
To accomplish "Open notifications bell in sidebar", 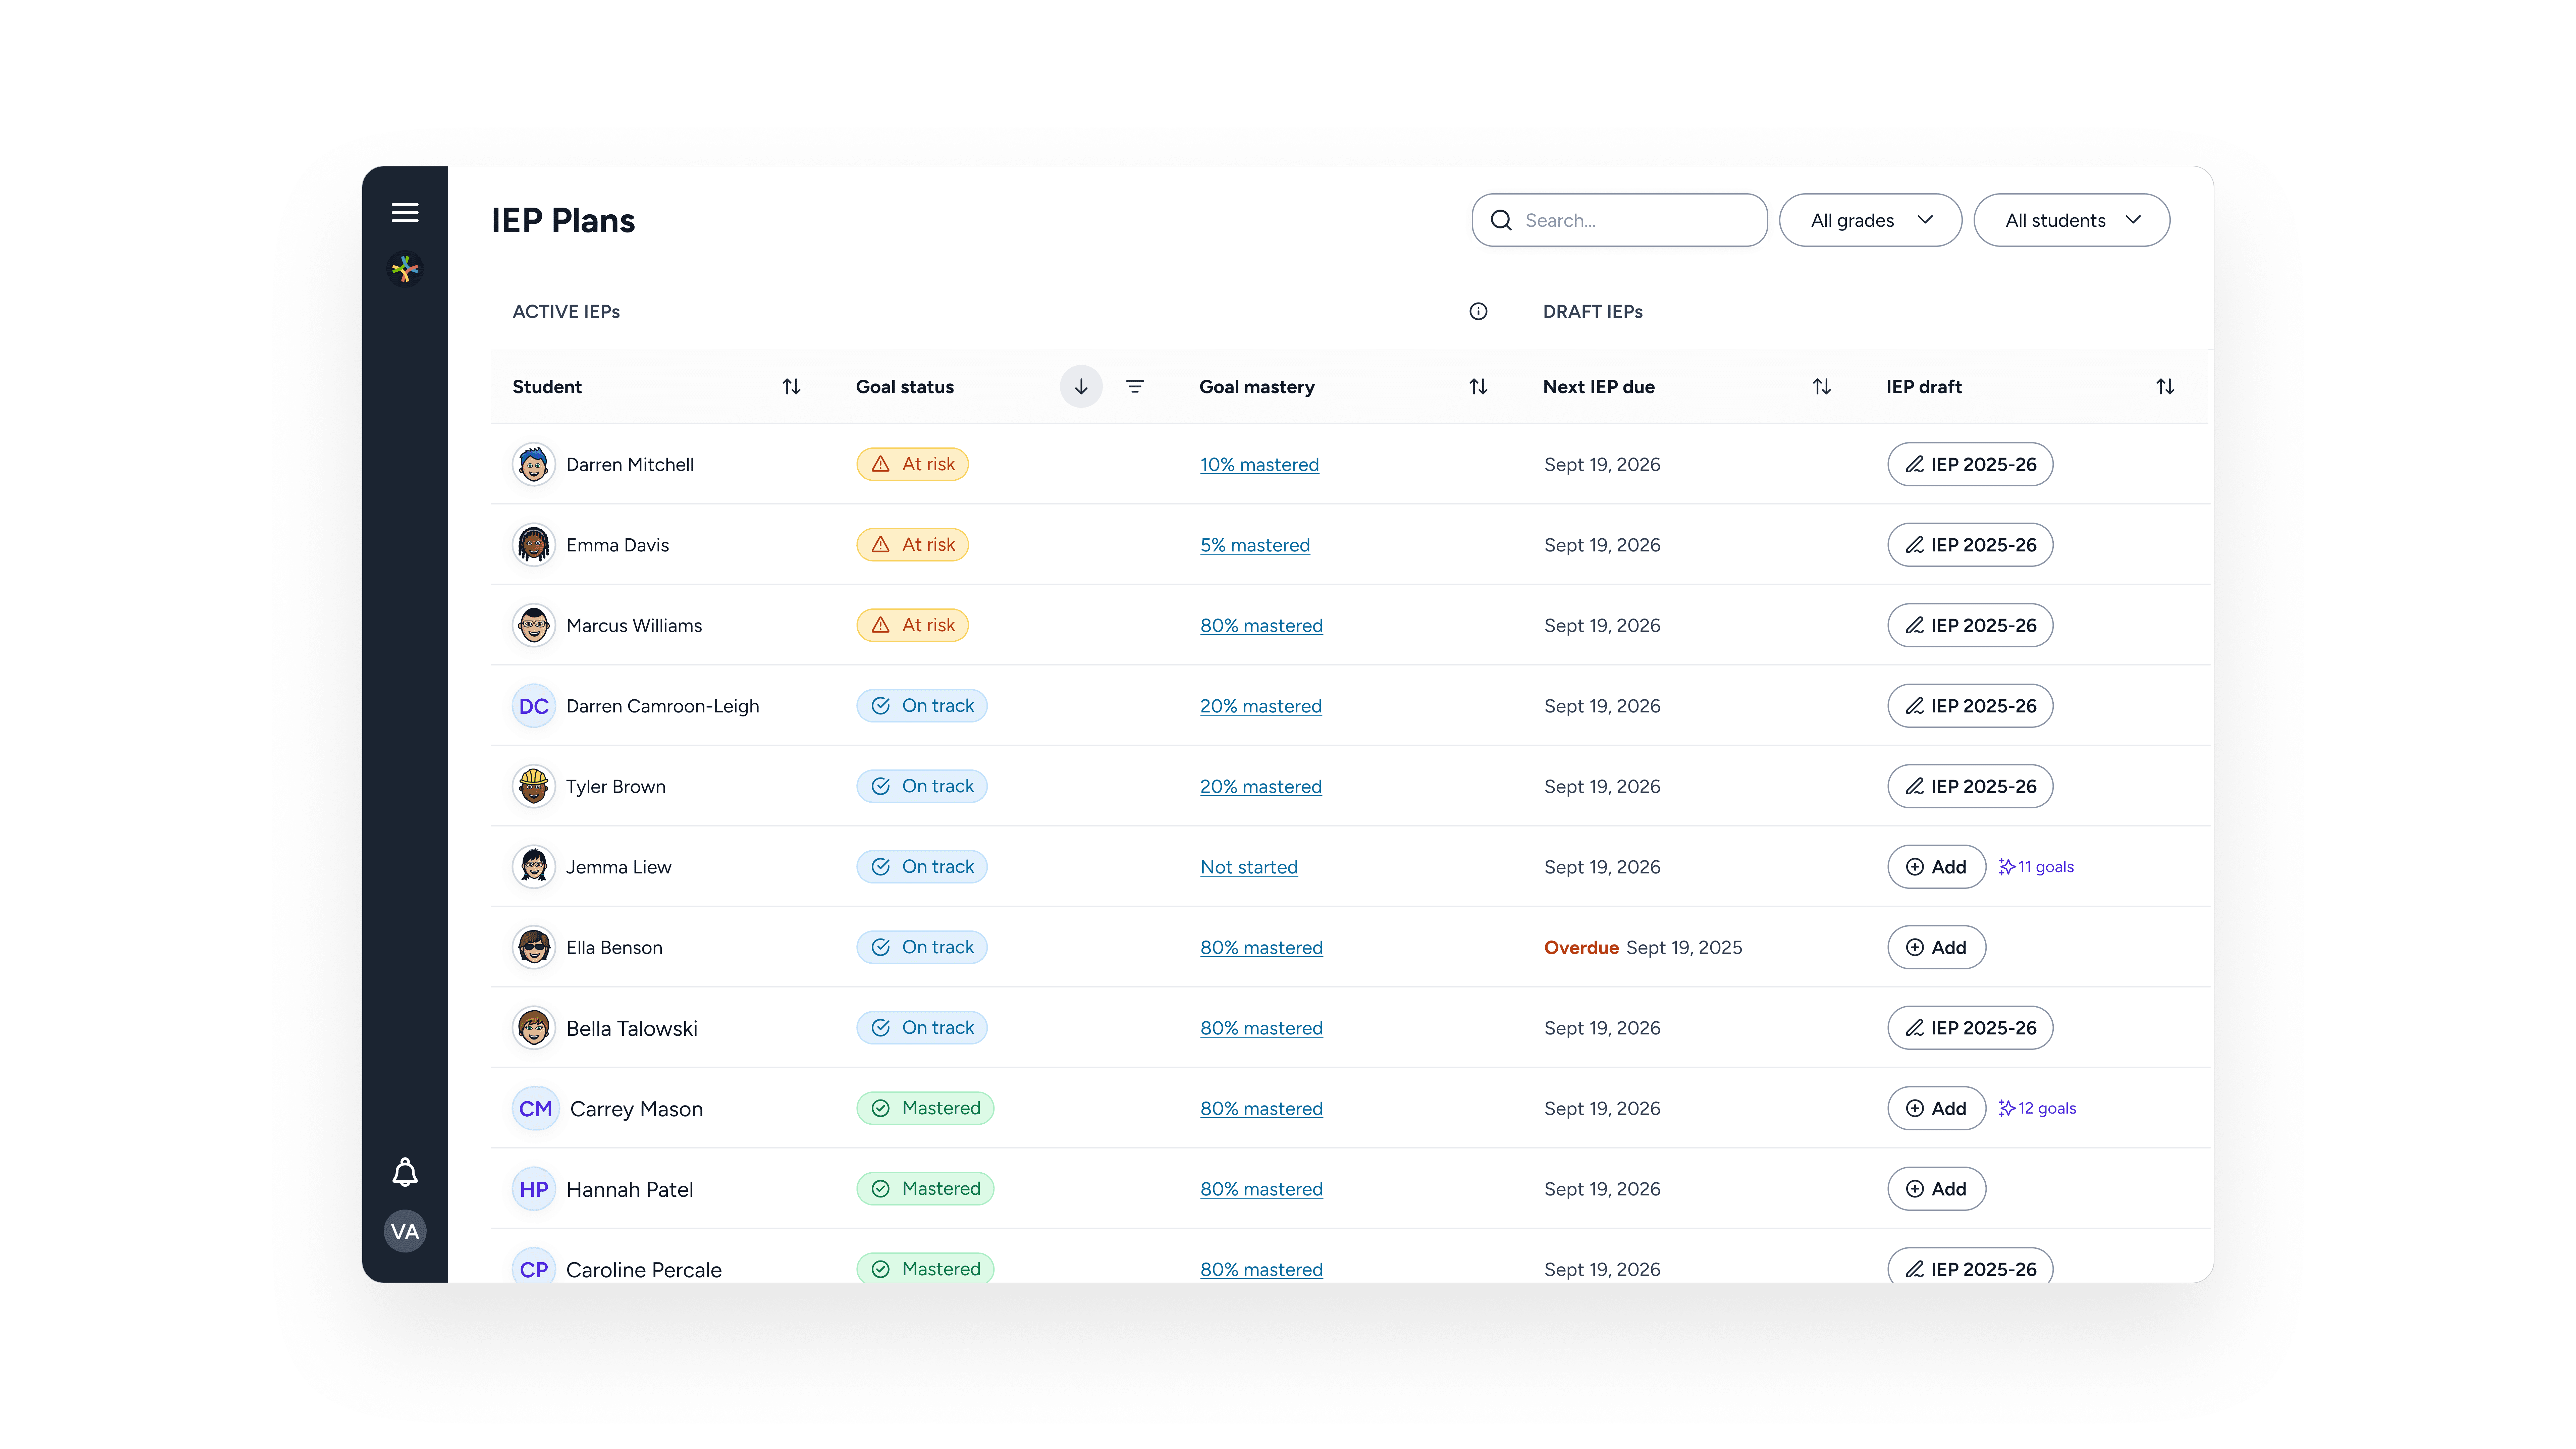I will click(x=405, y=1172).
